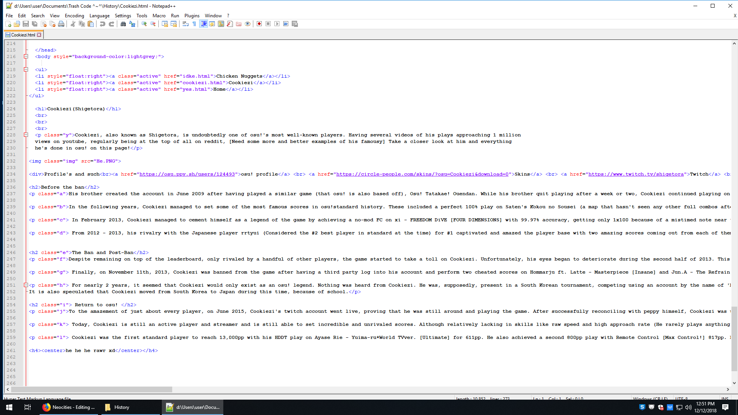This screenshot has height=415, width=738.
Task: Click the Find binoculars icon
Action: (123, 24)
